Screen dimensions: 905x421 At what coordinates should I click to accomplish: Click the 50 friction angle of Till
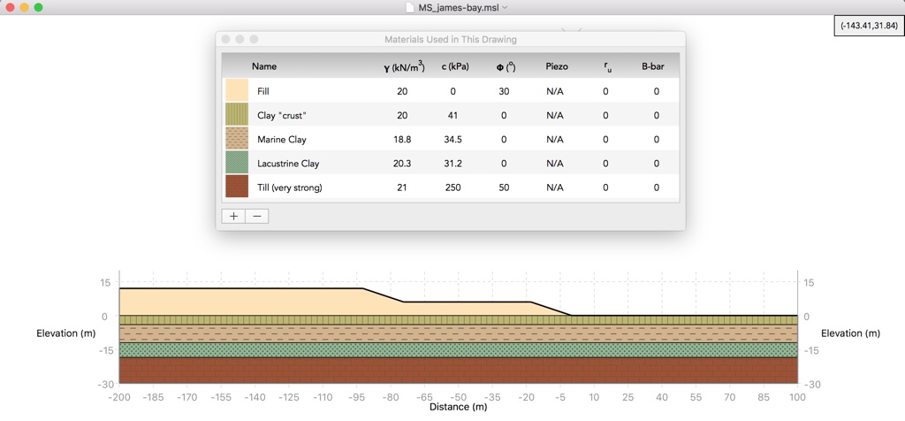504,188
